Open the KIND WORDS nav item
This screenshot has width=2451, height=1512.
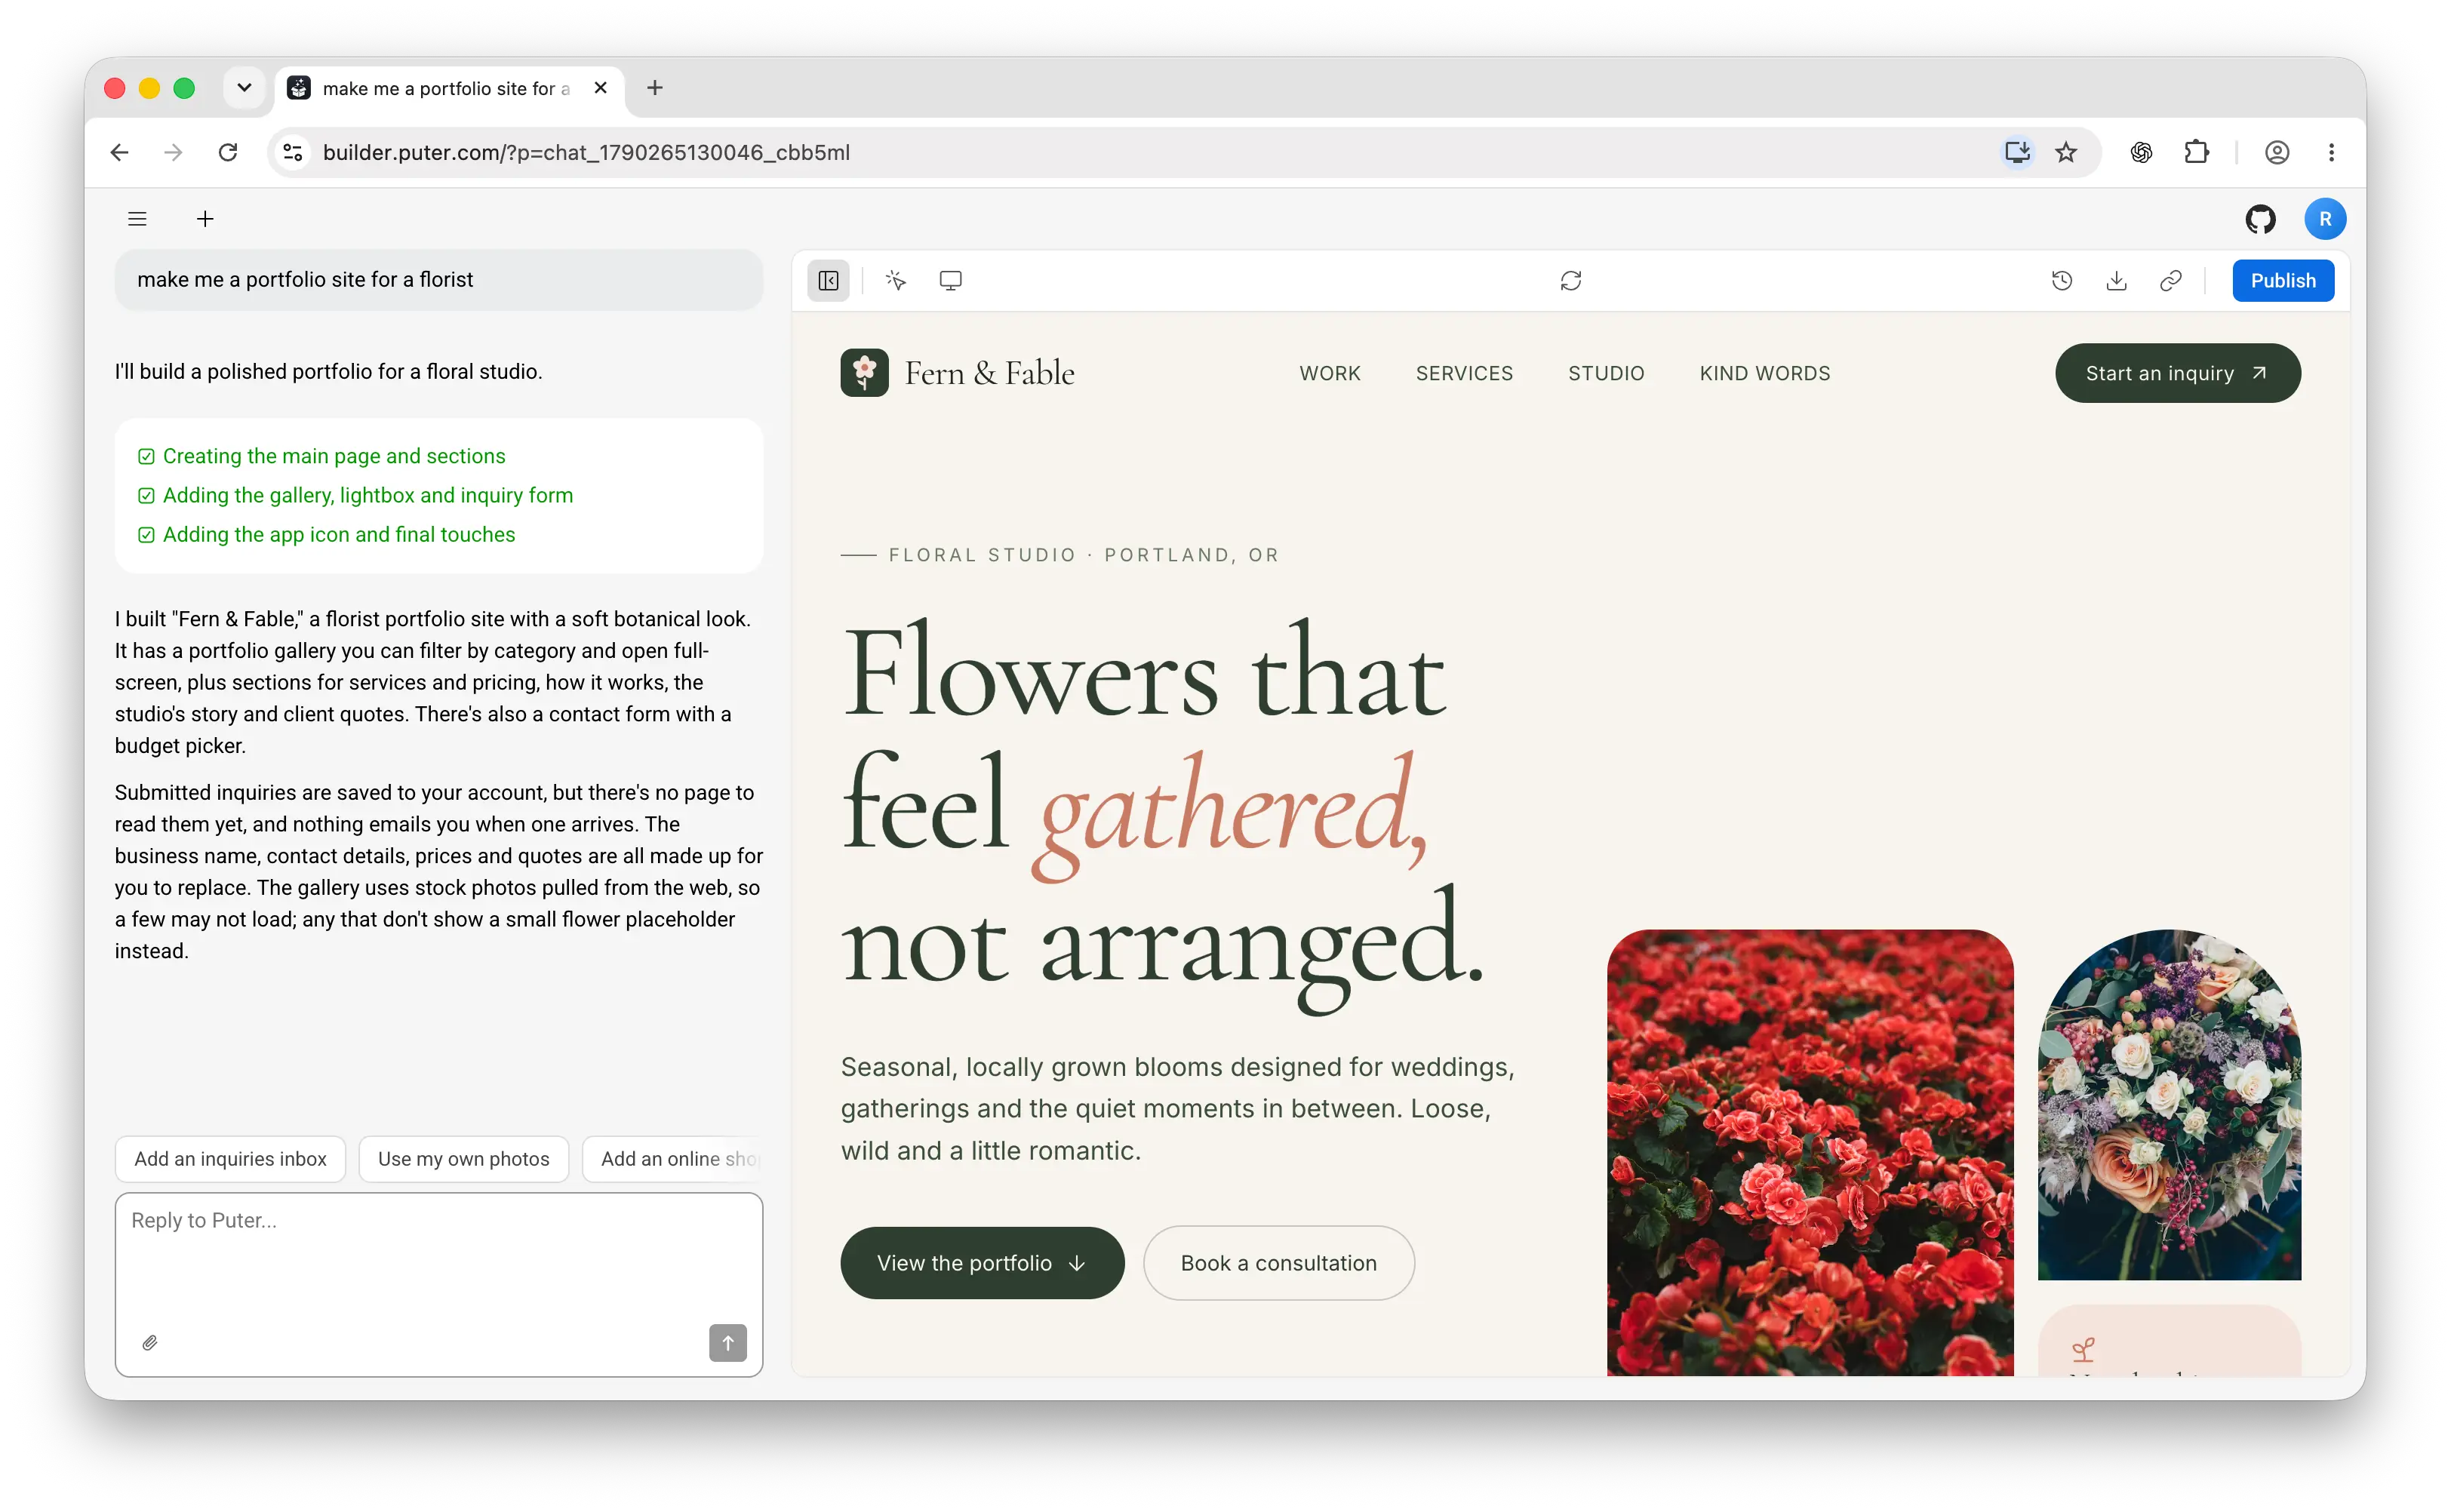(1764, 373)
